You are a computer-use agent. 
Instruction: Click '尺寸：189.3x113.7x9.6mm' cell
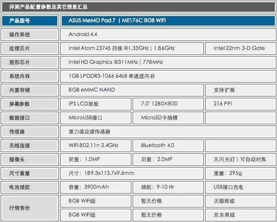[132, 173]
